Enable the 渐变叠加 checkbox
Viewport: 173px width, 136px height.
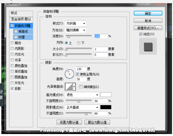(12, 71)
